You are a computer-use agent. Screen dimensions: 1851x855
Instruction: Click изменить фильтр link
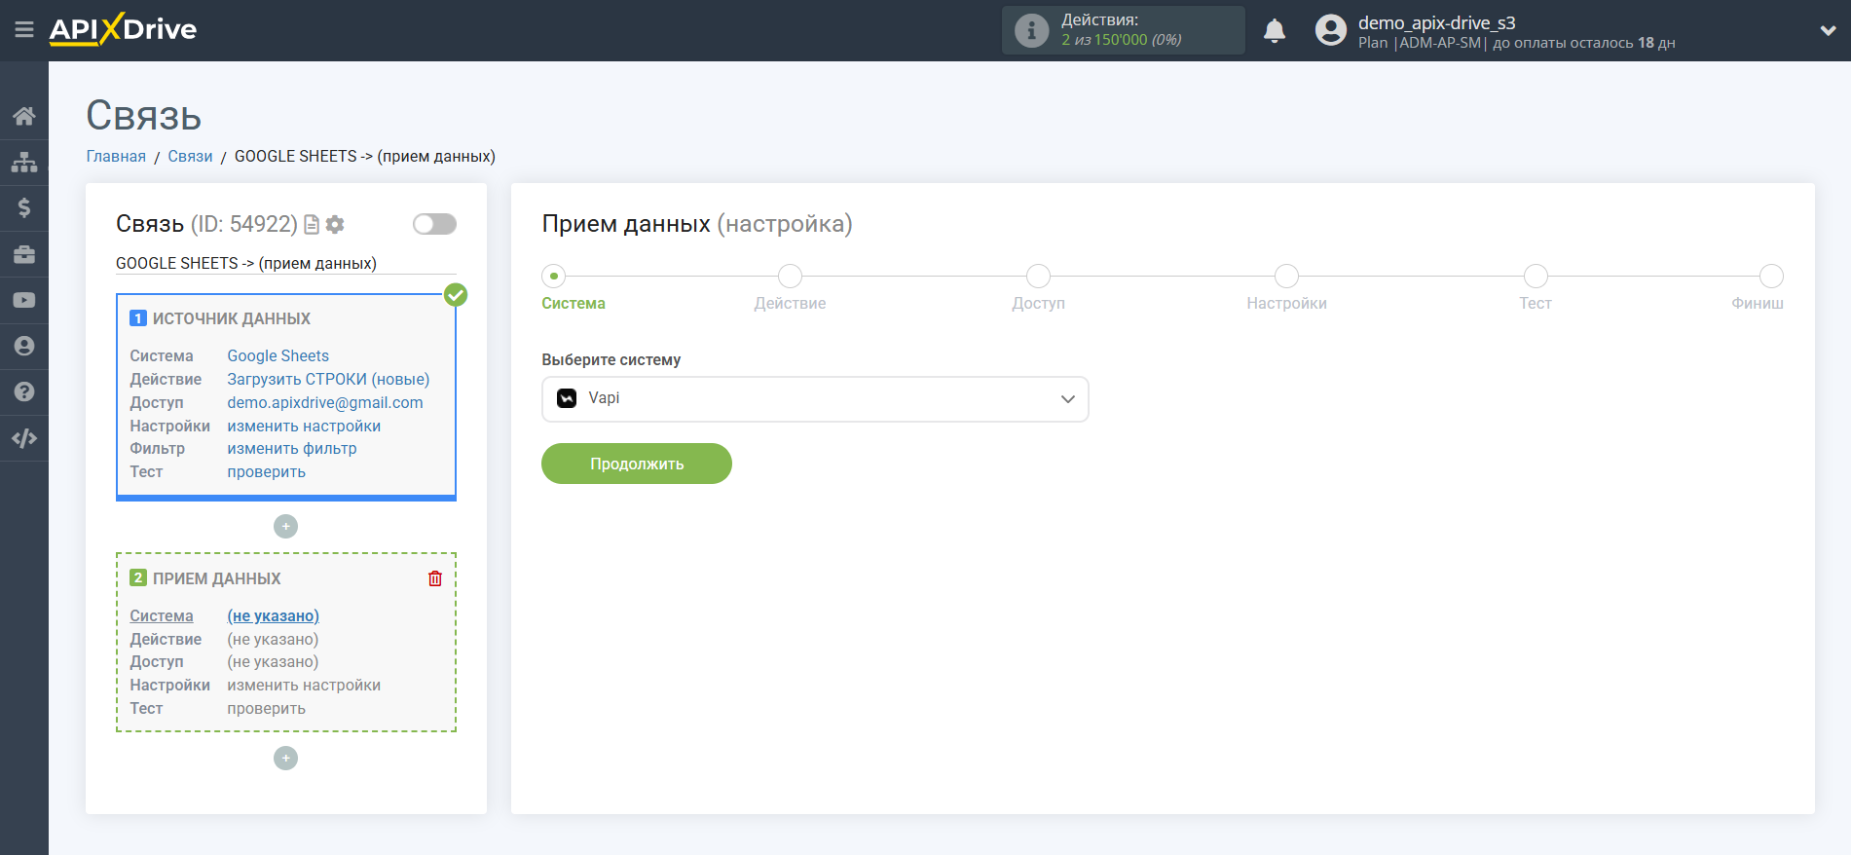[x=292, y=449]
